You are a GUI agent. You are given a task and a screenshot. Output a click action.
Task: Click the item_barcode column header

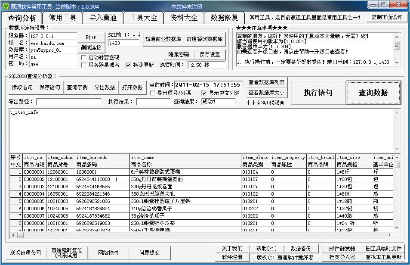102,157
